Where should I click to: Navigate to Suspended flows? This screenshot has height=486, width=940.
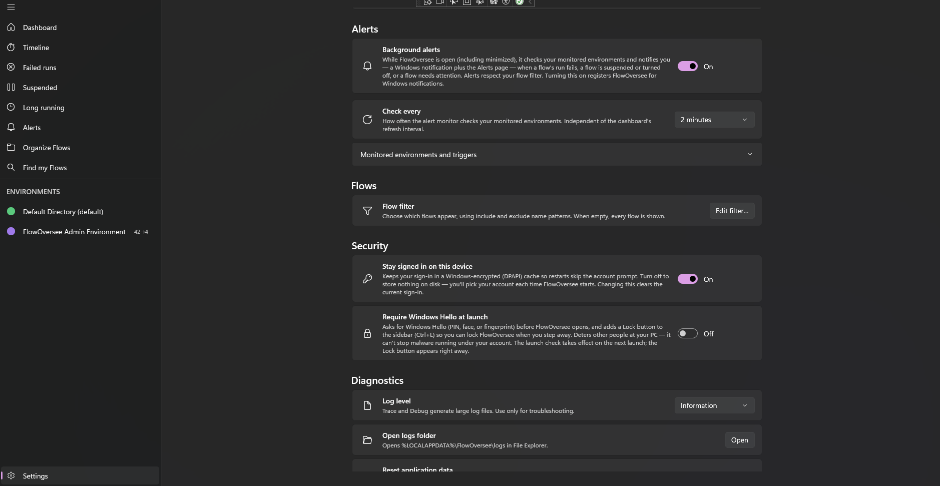click(x=80, y=88)
